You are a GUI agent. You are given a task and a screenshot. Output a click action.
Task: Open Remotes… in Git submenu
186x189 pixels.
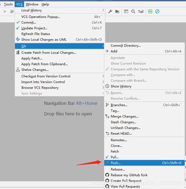tap(144, 140)
